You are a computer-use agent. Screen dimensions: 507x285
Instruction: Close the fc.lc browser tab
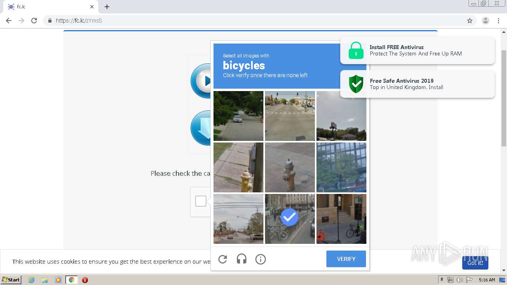coord(92,7)
